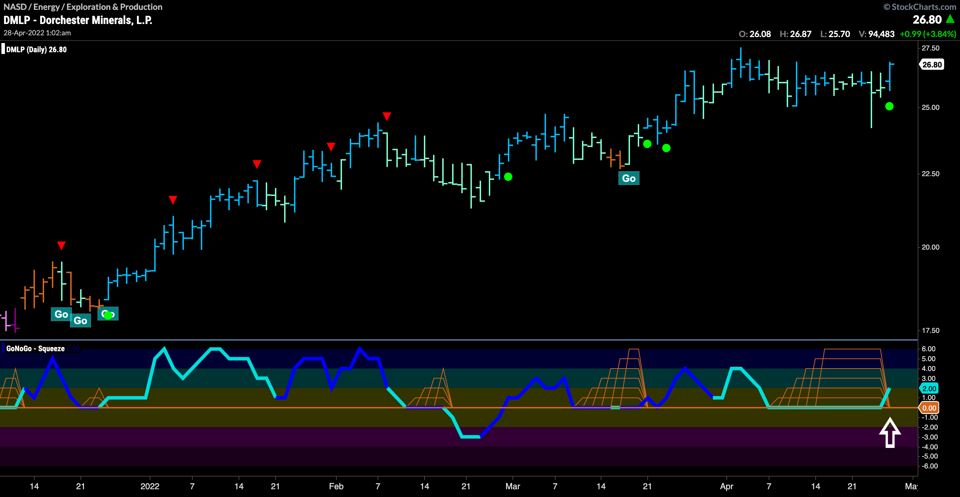Click the red triangle marker in early January

click(173, 200)
